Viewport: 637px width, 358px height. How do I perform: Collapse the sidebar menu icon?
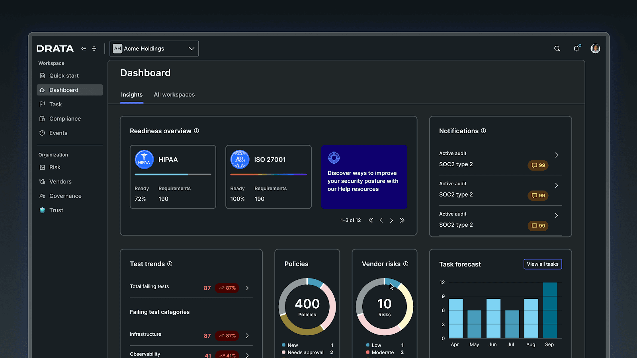coord(84,49)
